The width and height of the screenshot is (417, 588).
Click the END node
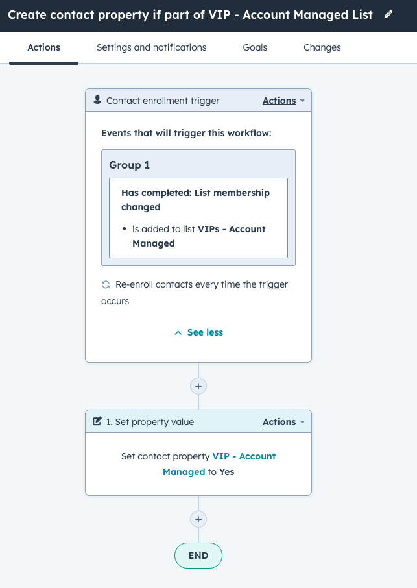click(198, 555)
